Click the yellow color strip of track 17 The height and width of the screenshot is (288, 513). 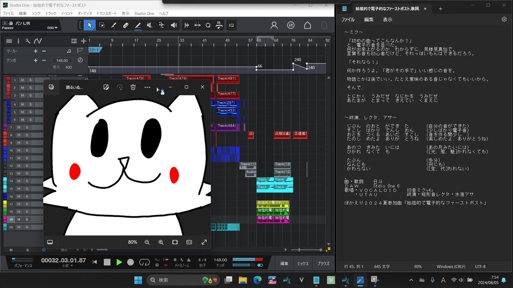[5, 204]
